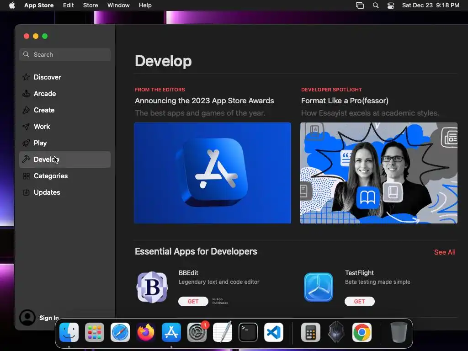This screenshot has height=351, width=468.
Task: Click 'Beta testing made simple' text
Action: (378, 282)
